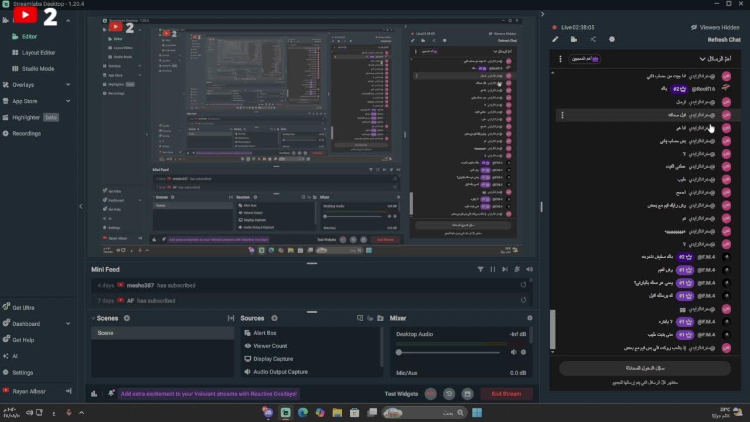Replay the AF has subscribed alert

(523, 300)
